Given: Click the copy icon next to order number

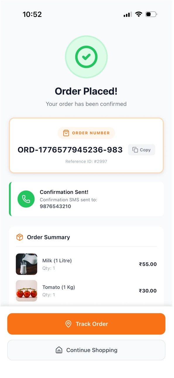Looking at the screenshot, I should [135, 150].
